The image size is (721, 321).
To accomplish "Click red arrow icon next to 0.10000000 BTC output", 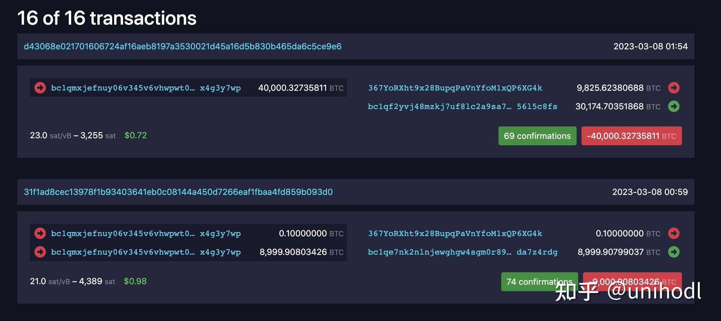I will click(x=674, y=233).
